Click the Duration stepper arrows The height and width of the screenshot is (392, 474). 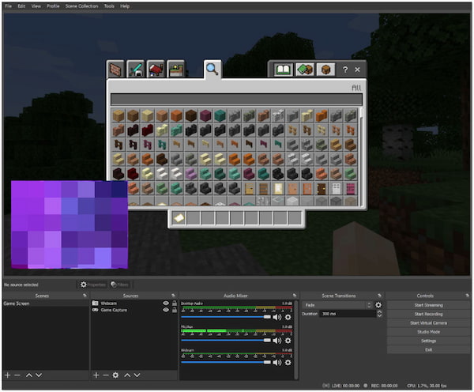click(379, 314)
